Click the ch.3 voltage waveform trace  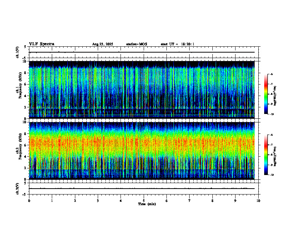142,189
